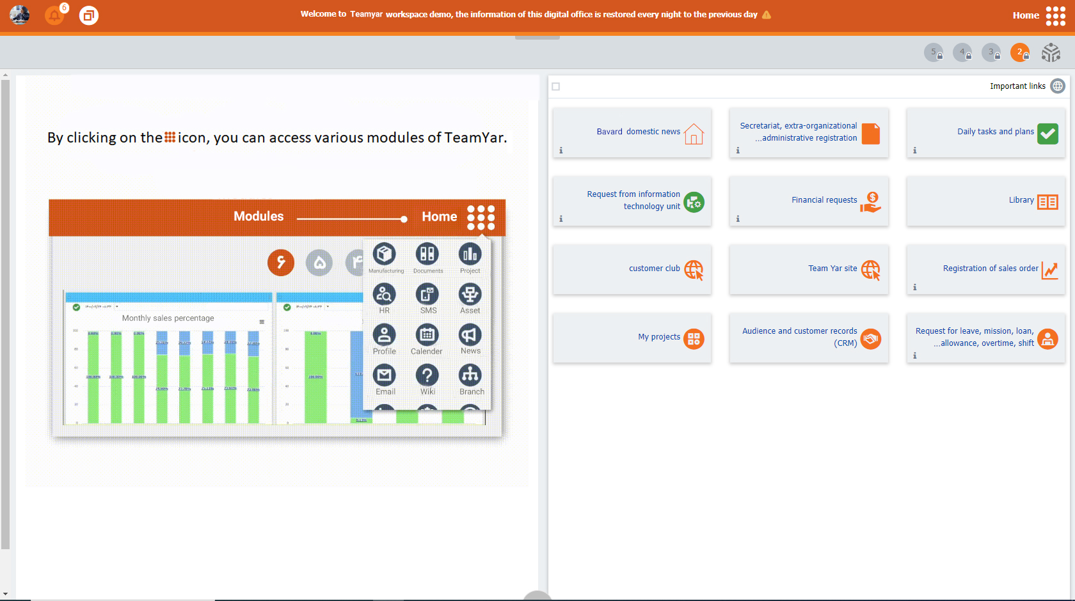Open My projects link
Viewport: 1075px width, 601px height.
[x=659, y=337]
